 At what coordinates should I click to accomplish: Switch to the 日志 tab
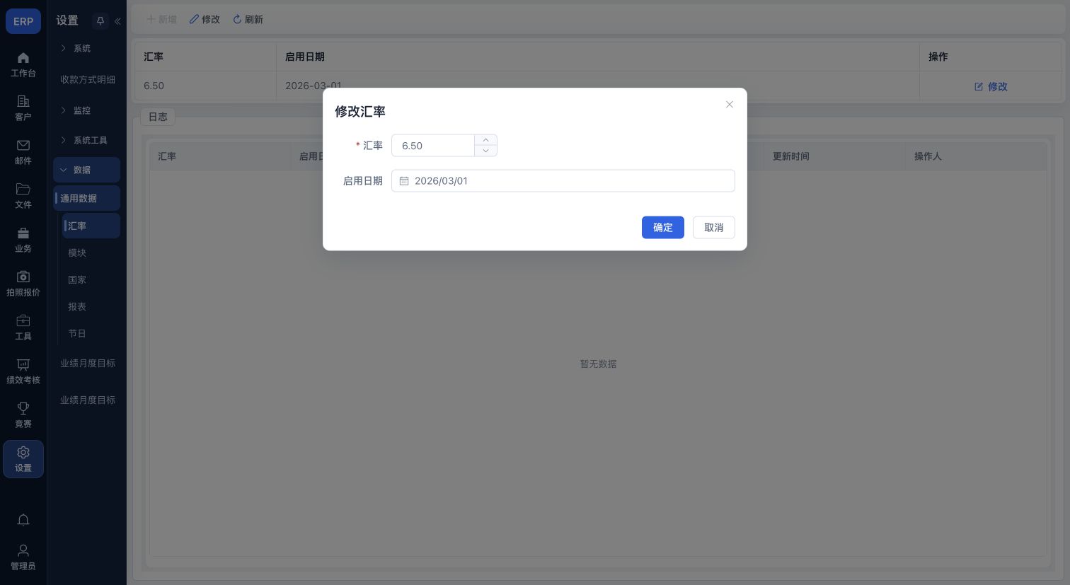point(158,117)
